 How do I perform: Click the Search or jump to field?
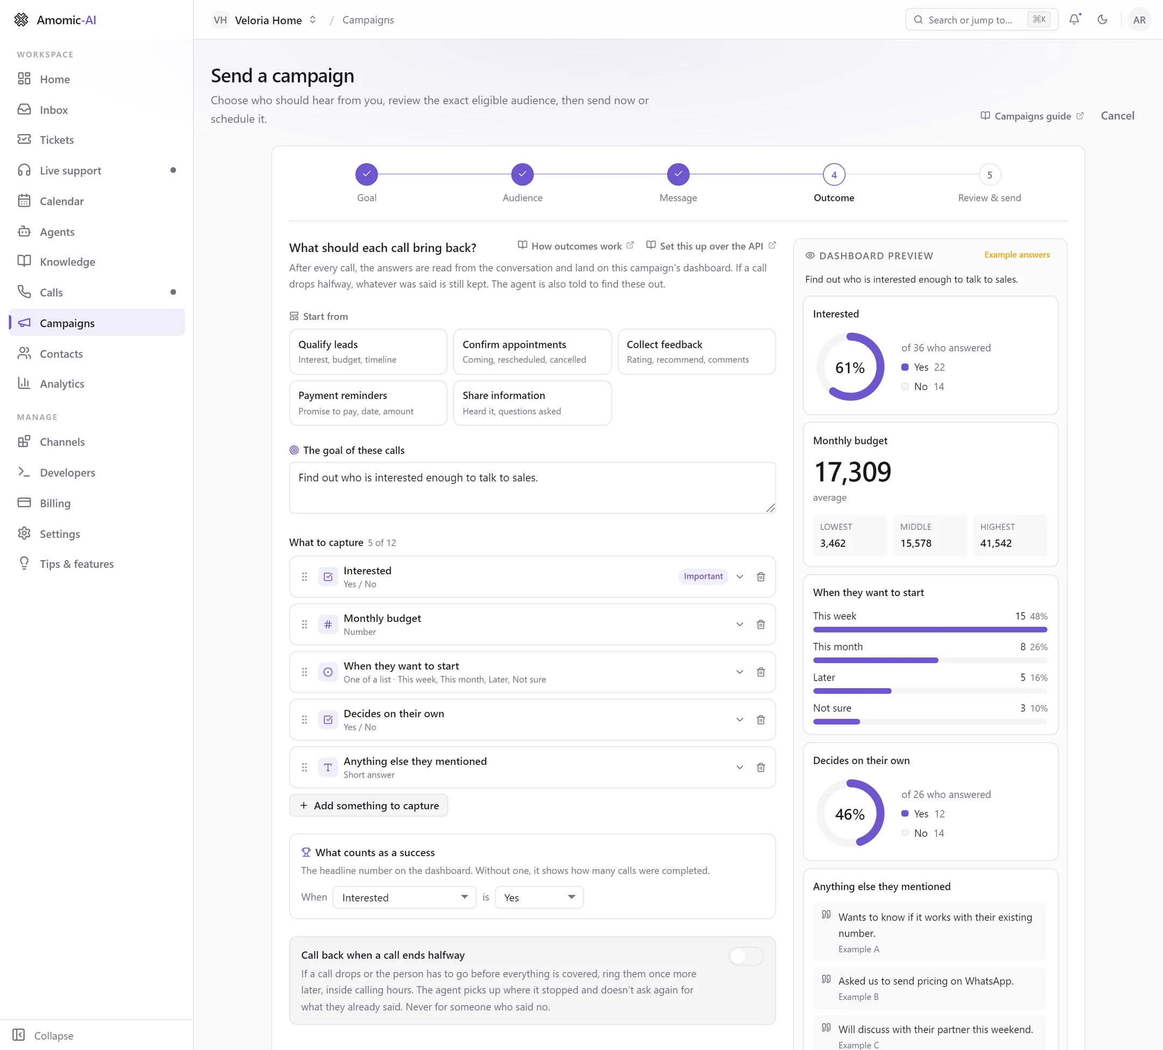981,19
